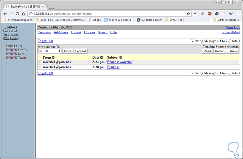Open a new browser tab
This screenshot has width=243, height=159.
51,7
